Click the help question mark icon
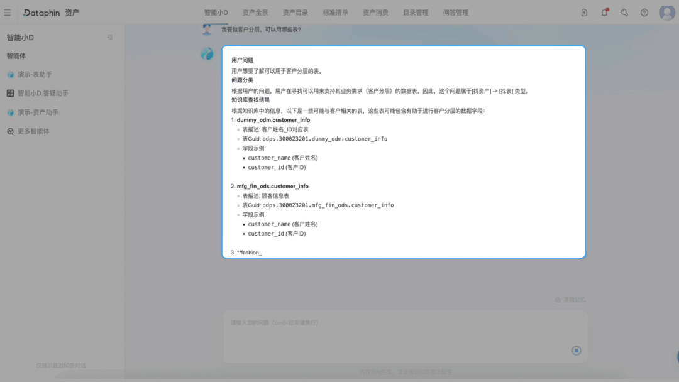 (x=643, y=12)
